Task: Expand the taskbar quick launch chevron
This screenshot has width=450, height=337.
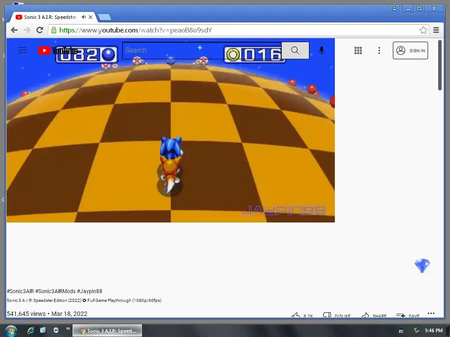Action: coord(68,328)
